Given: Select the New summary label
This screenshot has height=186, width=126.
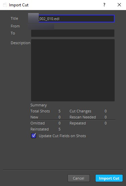Looking at the screenshot, I should (x=34, y=117).
